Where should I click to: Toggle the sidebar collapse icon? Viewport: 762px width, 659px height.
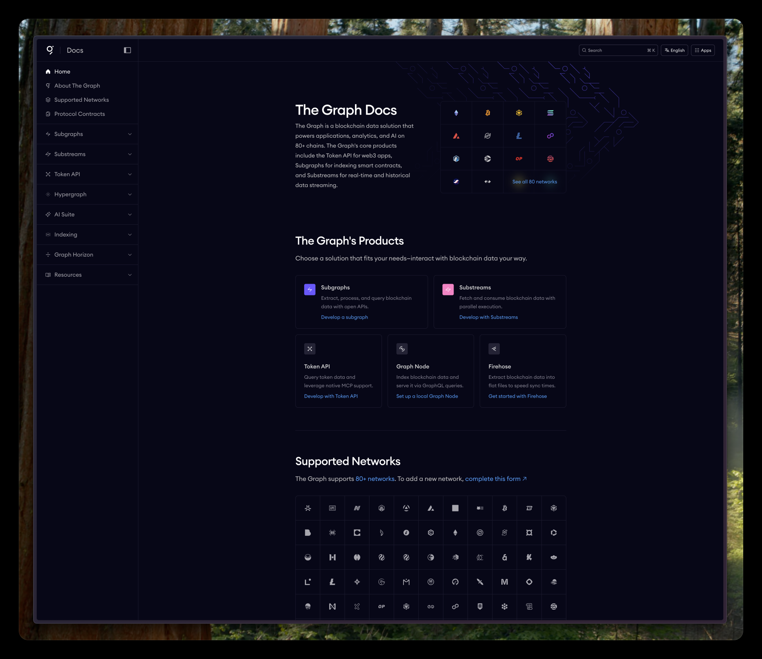(x=127, y=50)
